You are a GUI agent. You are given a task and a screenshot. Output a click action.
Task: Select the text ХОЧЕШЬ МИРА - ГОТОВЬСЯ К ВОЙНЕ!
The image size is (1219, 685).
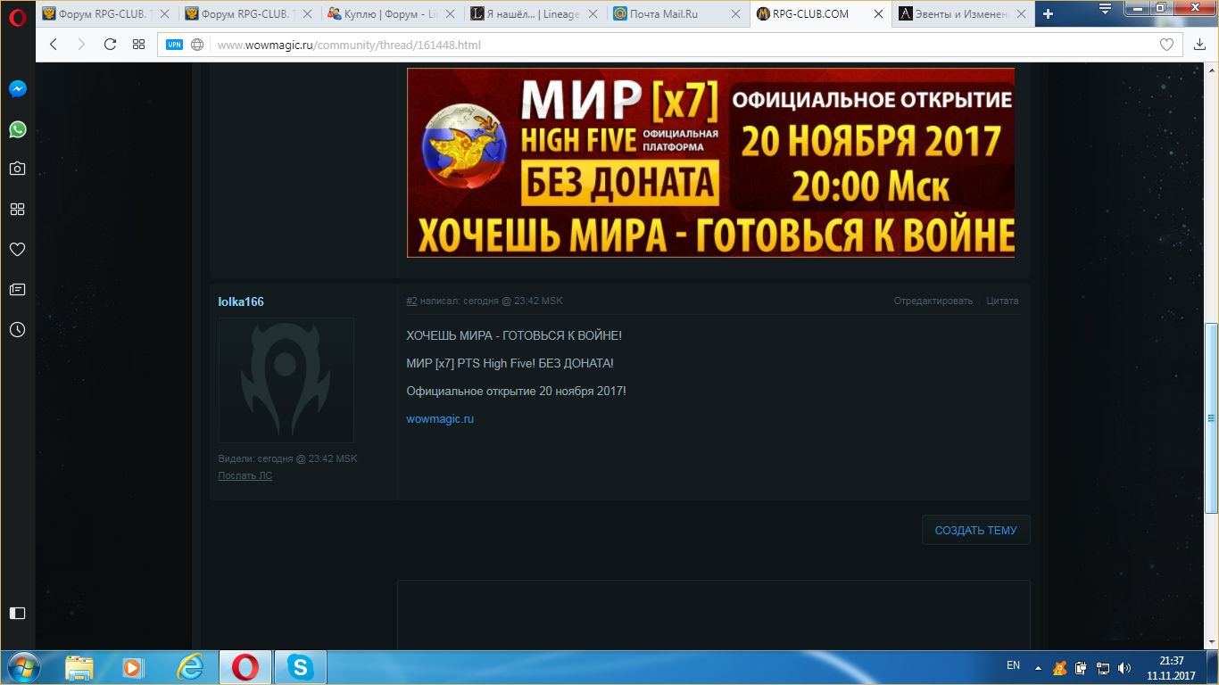click(x=514, y=335)
